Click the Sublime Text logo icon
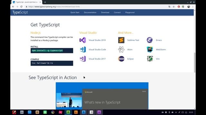 coord(121,40)
